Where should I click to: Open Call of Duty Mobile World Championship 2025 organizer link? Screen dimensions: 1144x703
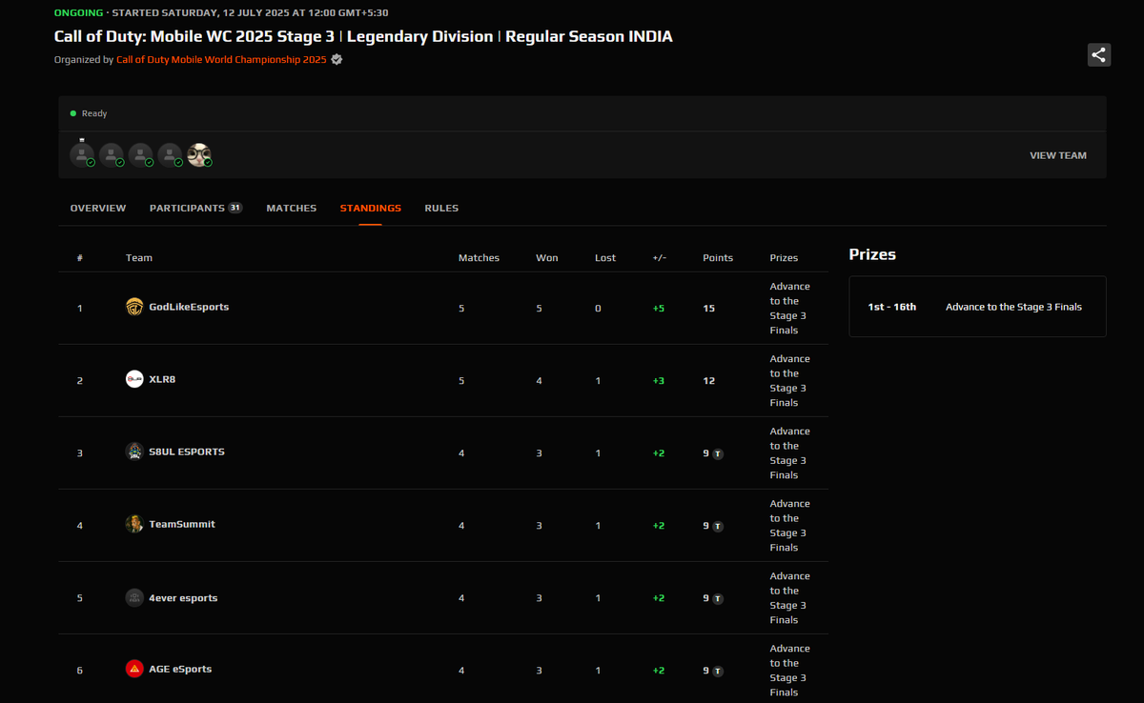point(221,59)
